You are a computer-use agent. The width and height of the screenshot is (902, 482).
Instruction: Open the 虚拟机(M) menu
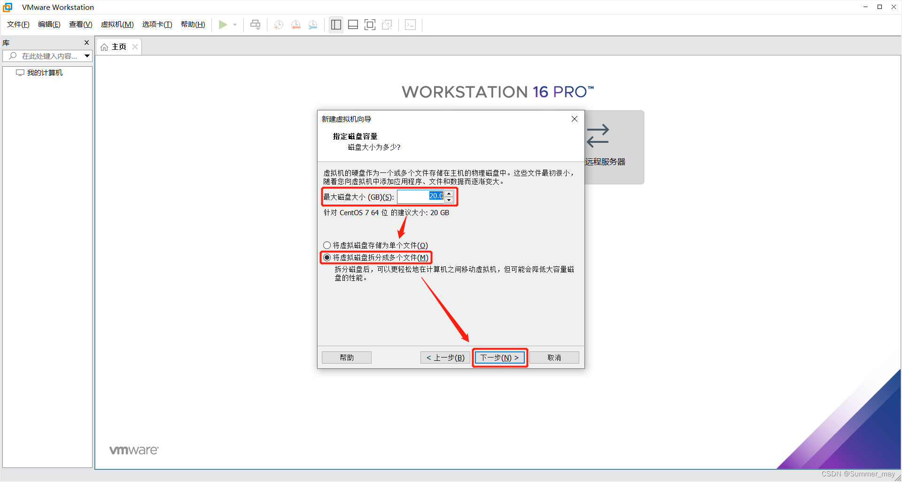point(117,24)
